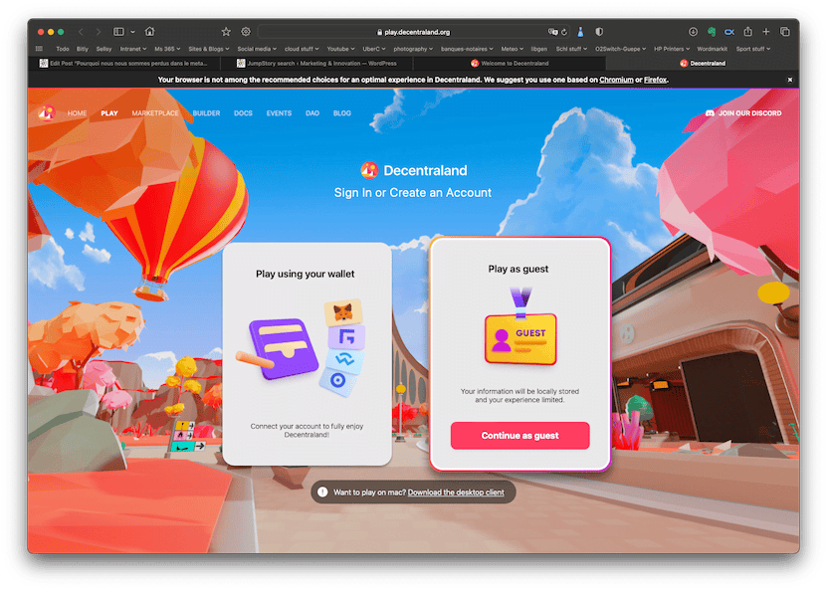The height and width of the screenshot is (590, 827).
Task: Open BUILDER in site navigation
Action: pos(206,113)
